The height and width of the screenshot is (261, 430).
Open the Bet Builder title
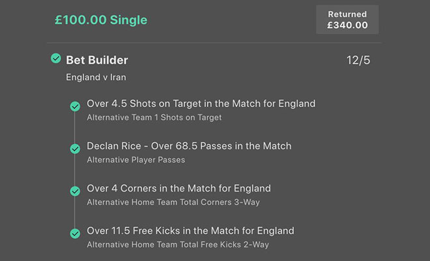(x=97, y=60)
